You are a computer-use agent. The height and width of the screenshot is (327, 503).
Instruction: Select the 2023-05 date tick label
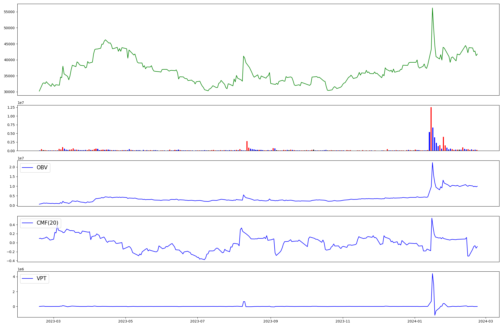tap(125, 321)
